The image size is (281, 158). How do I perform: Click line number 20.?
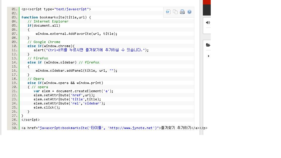click(15, 87)
